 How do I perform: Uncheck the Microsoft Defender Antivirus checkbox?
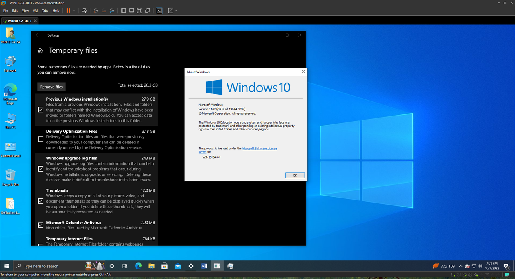point(41,225)
